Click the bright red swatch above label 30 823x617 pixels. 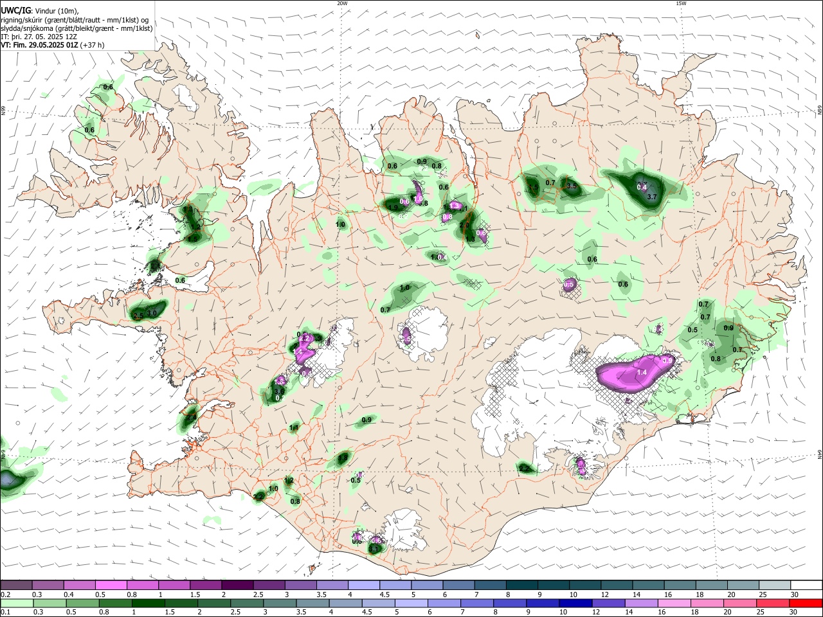(x=806, y=603)
